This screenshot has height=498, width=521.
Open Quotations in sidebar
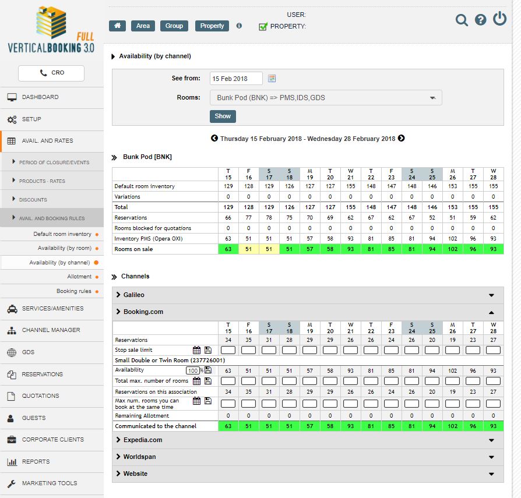pyautogui.click(x=52, y=396)
